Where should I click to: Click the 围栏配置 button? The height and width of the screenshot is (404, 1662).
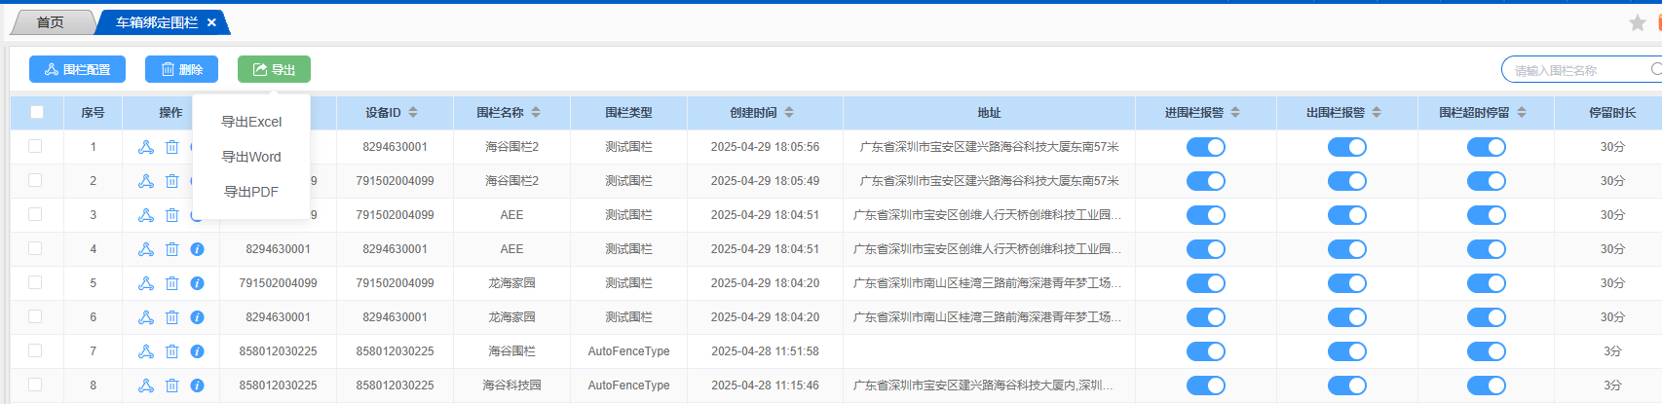pyautogui.click(x=78, y=69)
